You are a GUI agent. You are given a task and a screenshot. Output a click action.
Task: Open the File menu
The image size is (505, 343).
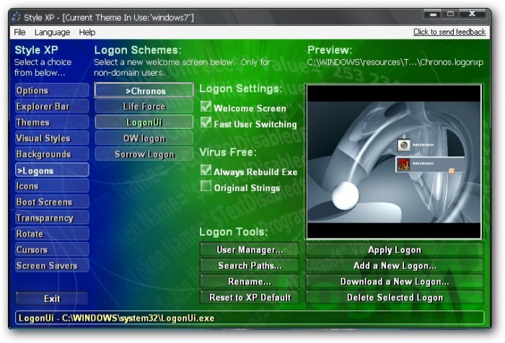[19, 32]
